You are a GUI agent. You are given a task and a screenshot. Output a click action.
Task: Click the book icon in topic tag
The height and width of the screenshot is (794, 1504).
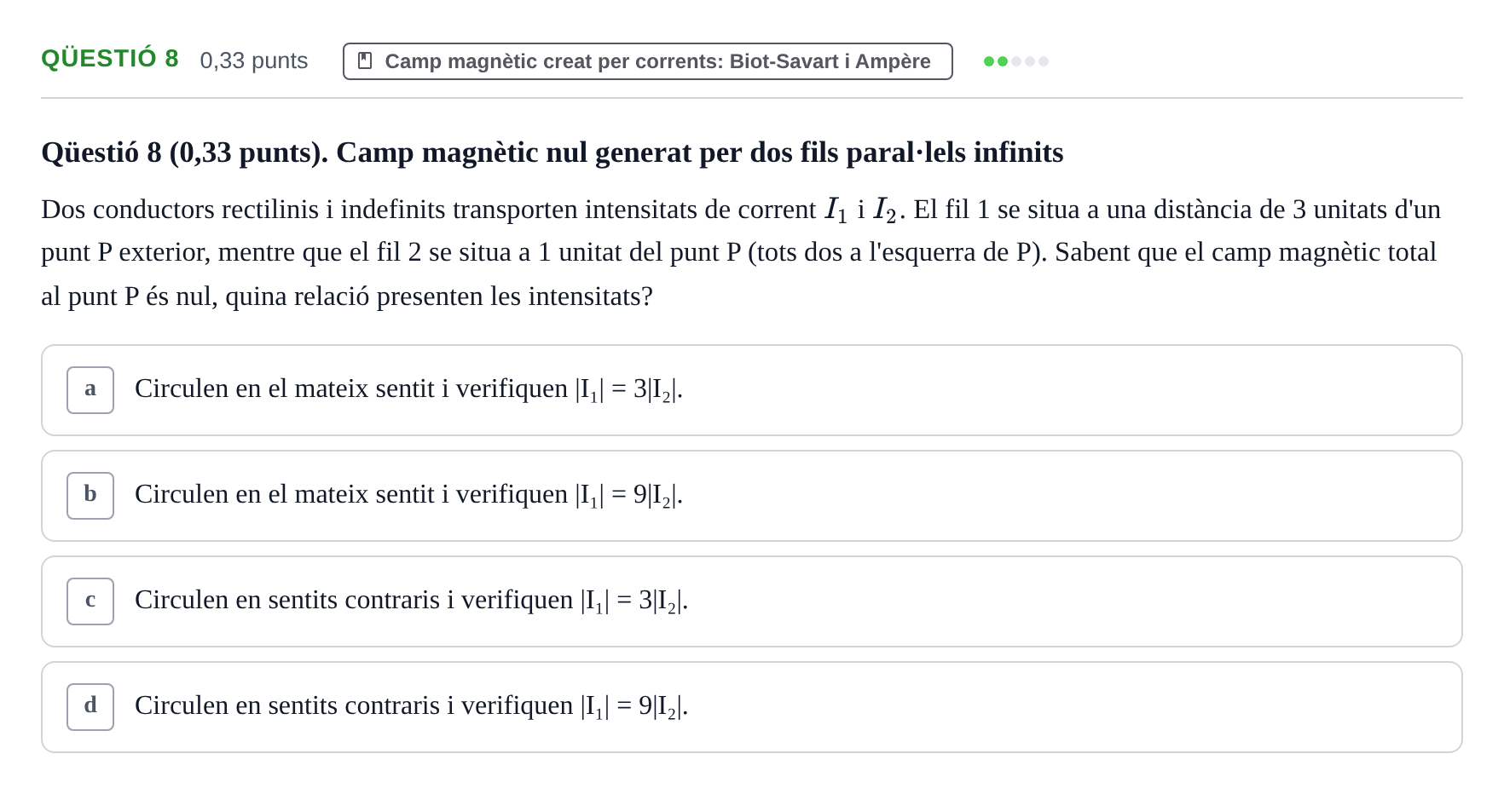coord(365,60)
